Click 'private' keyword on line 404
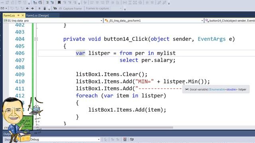The image size is (255, 143). coord(74,39)
